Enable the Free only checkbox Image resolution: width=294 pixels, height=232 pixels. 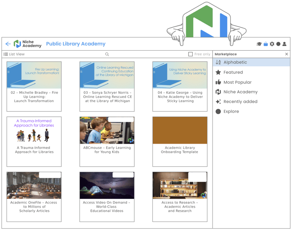[x=191, y=54]
